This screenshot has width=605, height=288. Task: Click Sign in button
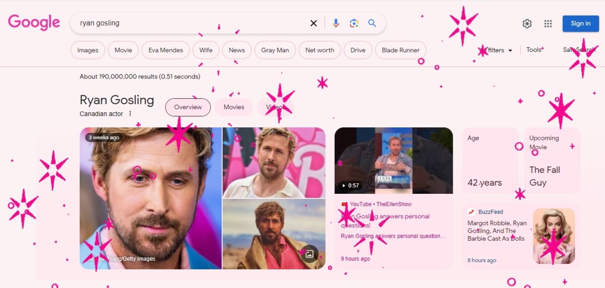[x=581, y=24]
